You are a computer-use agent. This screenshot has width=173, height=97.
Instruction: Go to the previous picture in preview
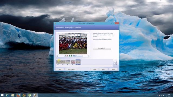tap(57, 56)
